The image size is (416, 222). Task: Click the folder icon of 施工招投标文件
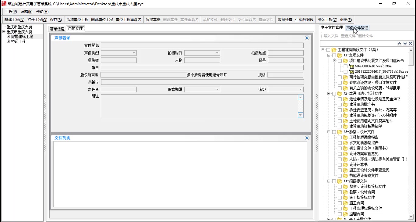pyautogui.click(x=345, y=197)
